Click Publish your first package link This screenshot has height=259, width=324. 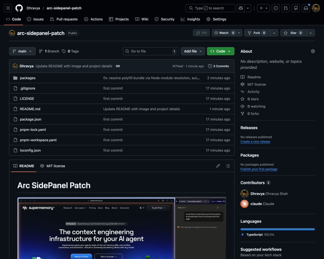click(x=259, y=169)
